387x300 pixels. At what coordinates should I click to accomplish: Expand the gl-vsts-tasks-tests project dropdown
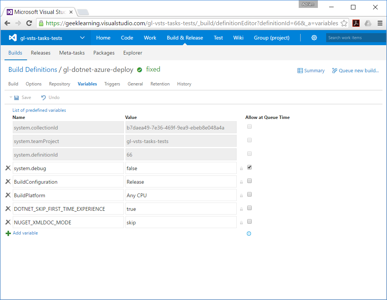(x=82, y=38)
